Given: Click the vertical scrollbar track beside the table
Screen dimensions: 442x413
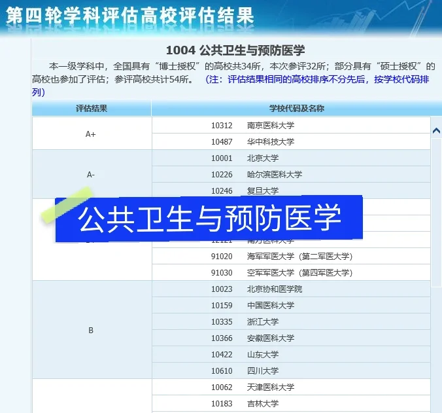Looking at the screenshot, I should pyautogui.click(x=436, y=262).
